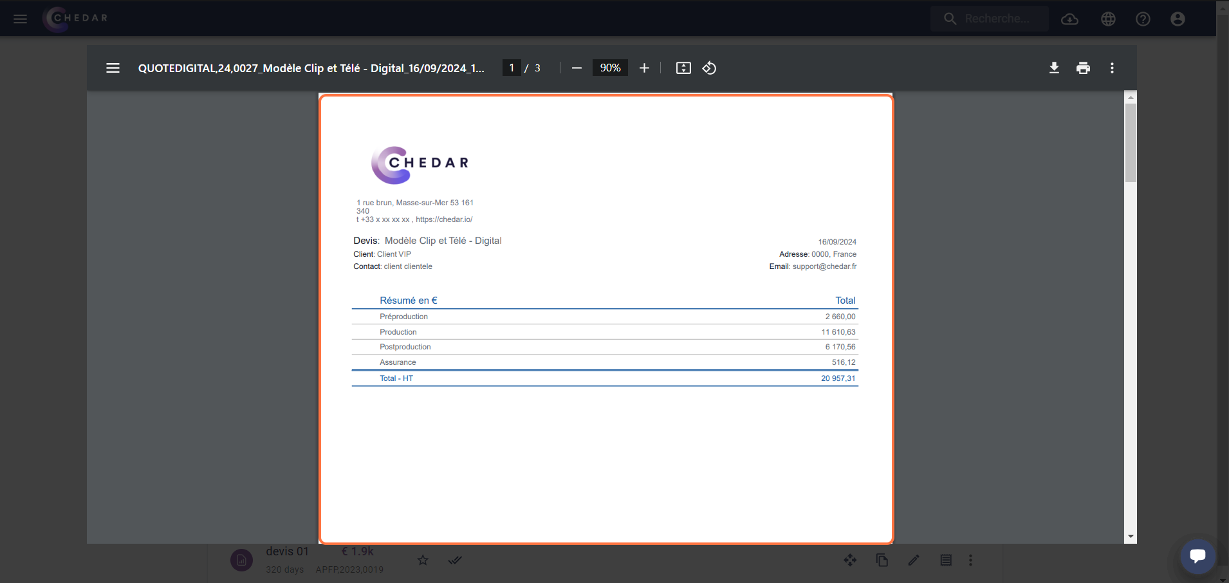Click the star favorite icon for devis 01
The height and width of the screenshot is (583, 1229).
tap(423, 560)
